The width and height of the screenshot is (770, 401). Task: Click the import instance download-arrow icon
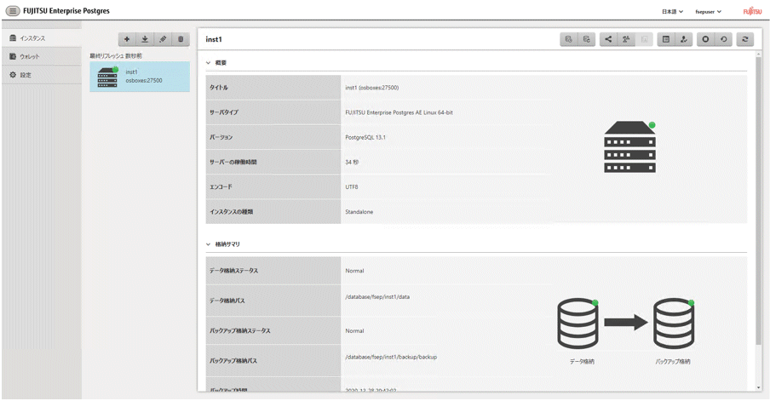(145, 39)
